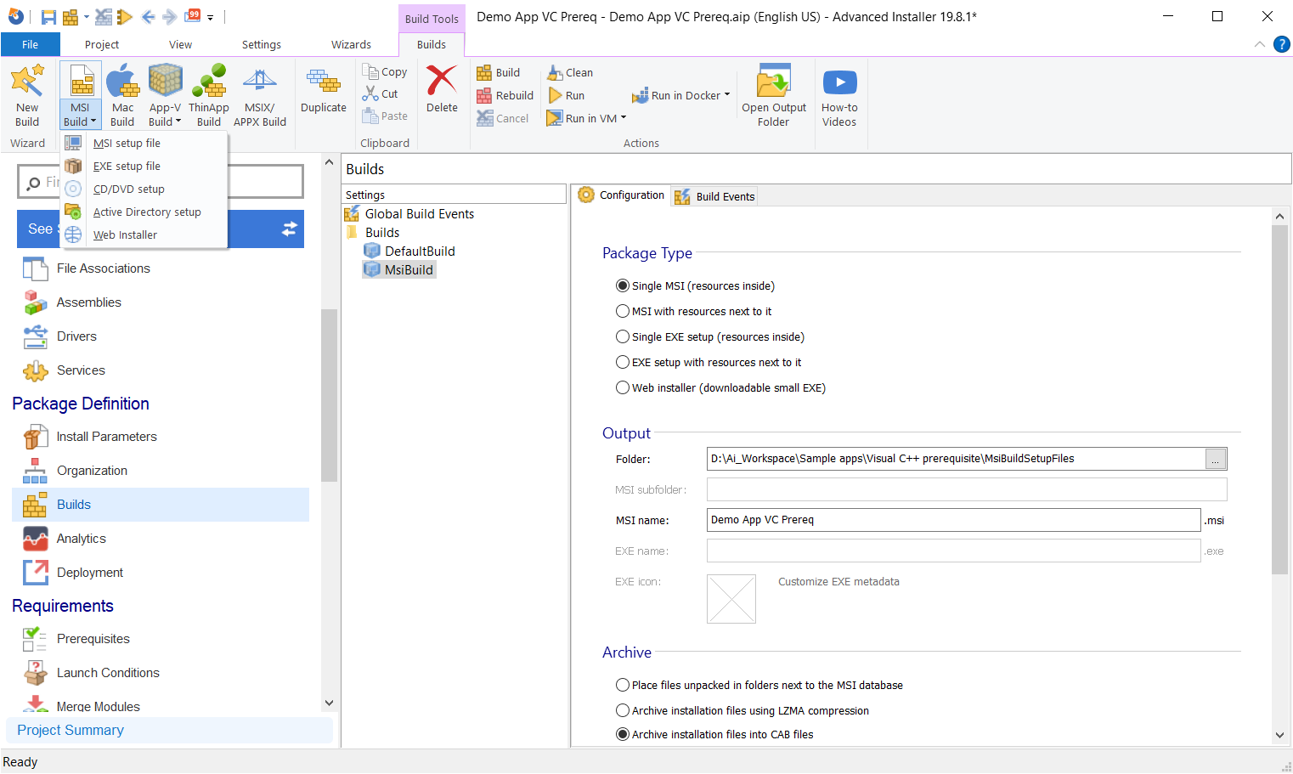1293x774 pixels.
Task: Choose Web Installer from menu
Action: (144, 235)
